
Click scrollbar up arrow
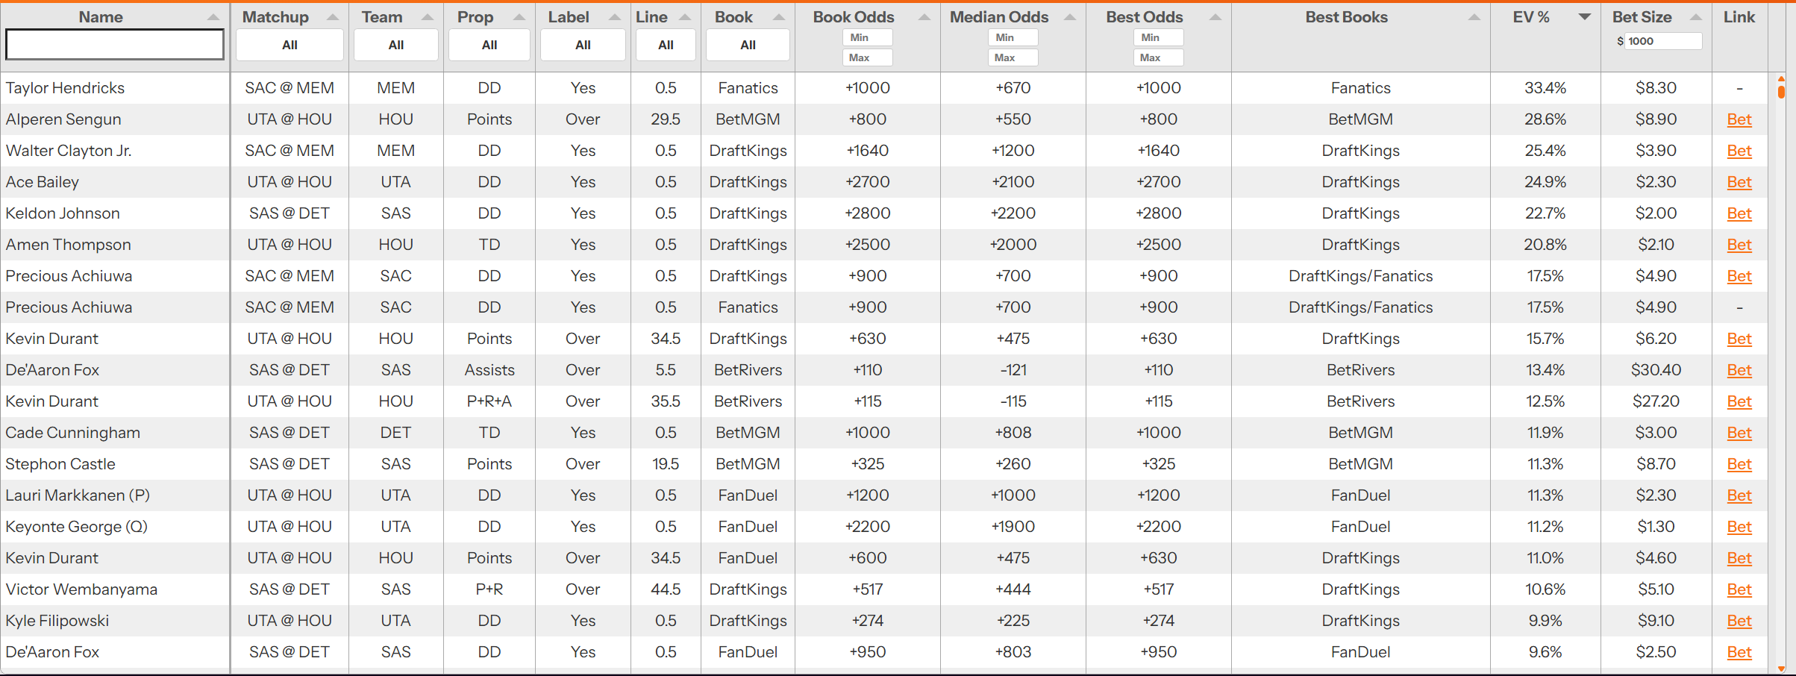click(1781, 78)
